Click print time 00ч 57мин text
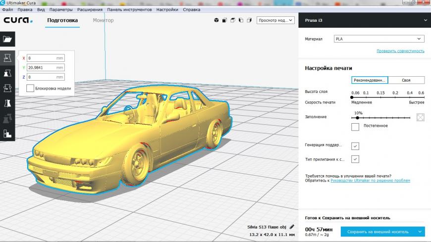431x242 pixels. (x=319, y=229)
